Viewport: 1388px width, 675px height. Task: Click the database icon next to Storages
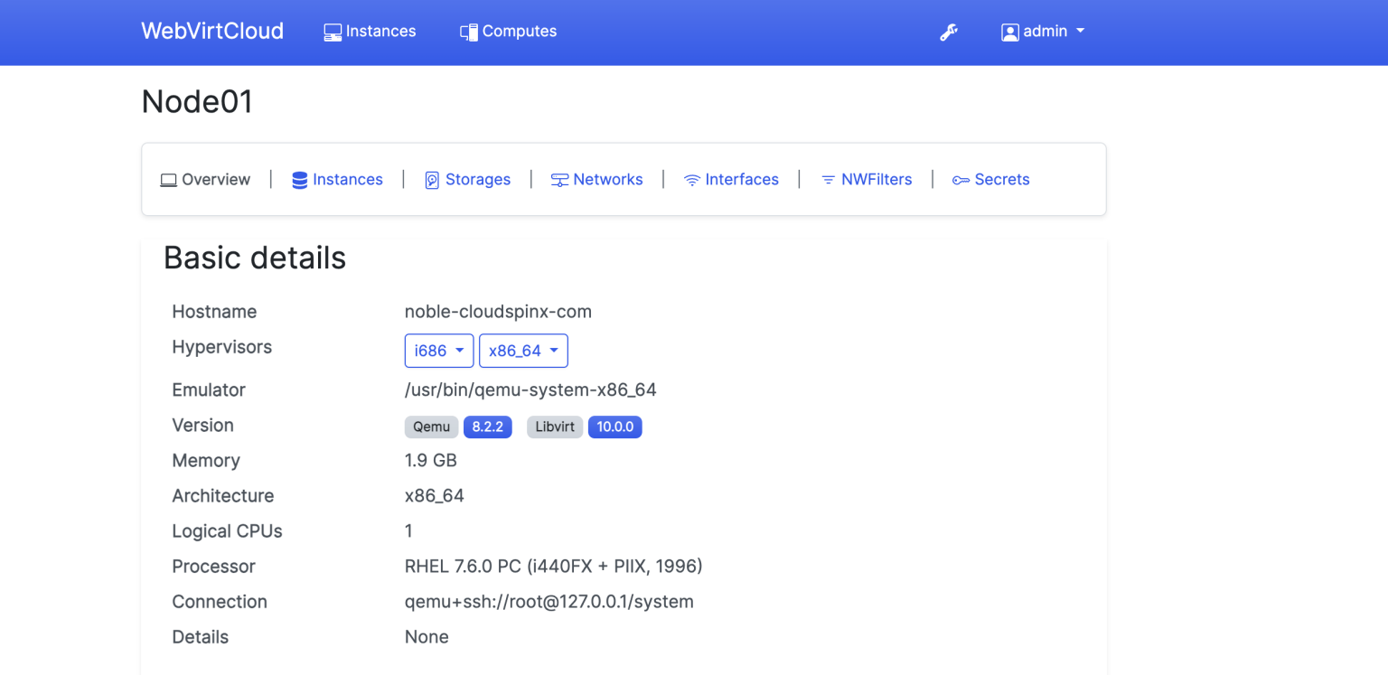pyautogui.click(x=432, y=179)
